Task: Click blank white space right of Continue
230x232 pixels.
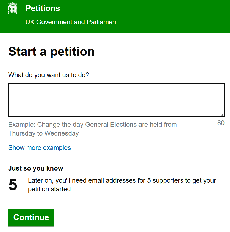Action: coord(137,217)
